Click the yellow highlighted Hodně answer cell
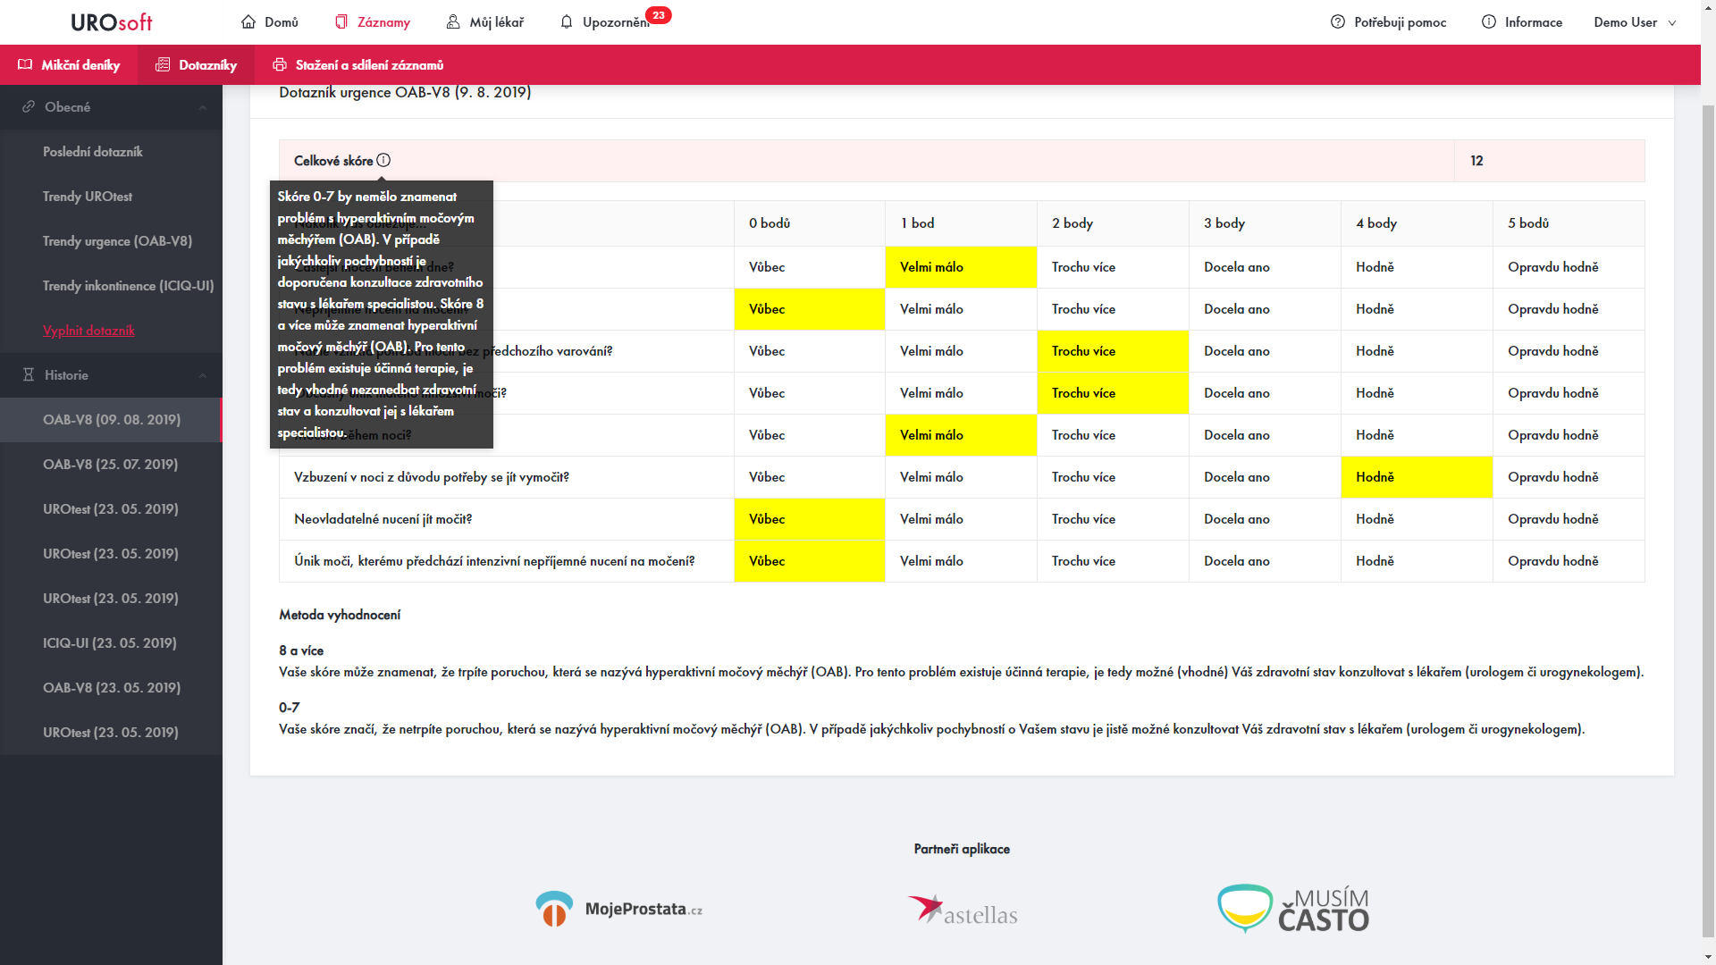Image resolution: width=1716 pixels, height=965 pixels. (x=1416, y=477)
